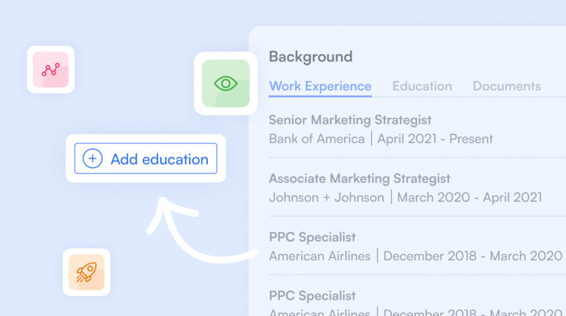This screenshot has width=566, height=316.
Task: Click the American Airlines company name
Action: point(319,256)
